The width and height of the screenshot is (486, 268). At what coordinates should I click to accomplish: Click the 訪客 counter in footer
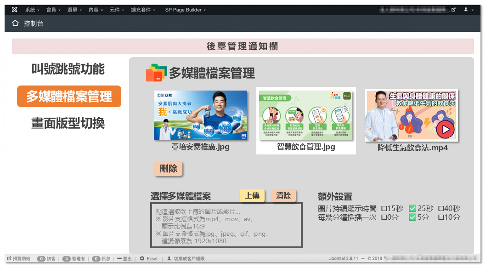pyautogui.click(x=46, y=259)
